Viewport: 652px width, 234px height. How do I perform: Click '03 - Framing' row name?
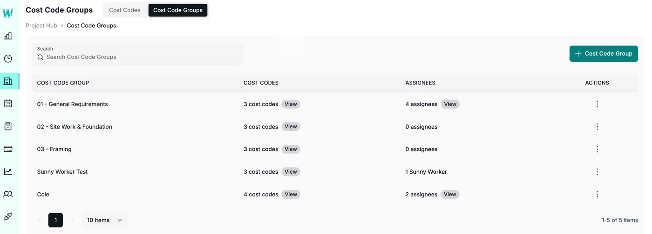pyautogui.click(x=54, y=149)
